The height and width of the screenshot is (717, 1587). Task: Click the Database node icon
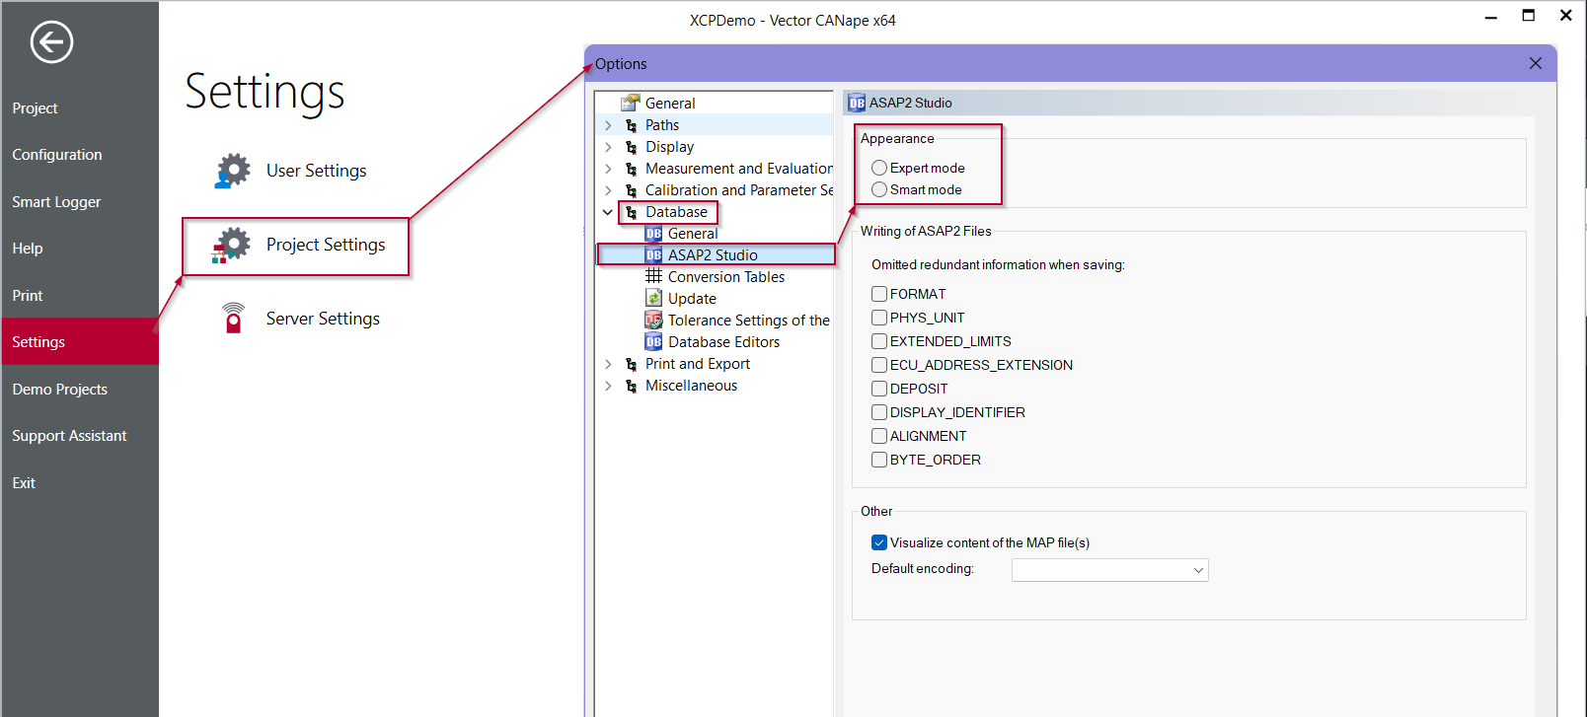tap(631, 212)
